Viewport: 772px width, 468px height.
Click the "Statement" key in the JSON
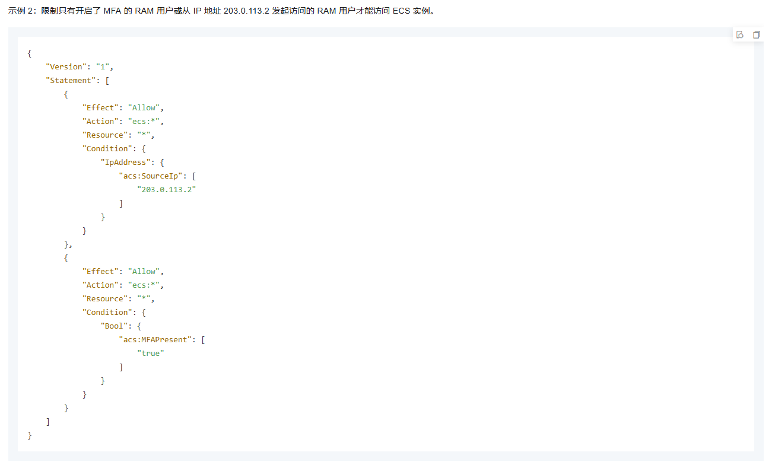(71, 81)
